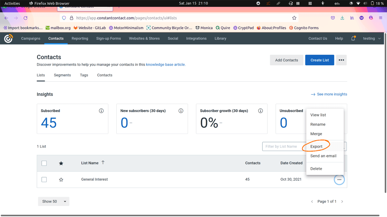Open the Cognito Forms bookmark
The height and width of the screenshot is (217, 387).
click(304, 28)
